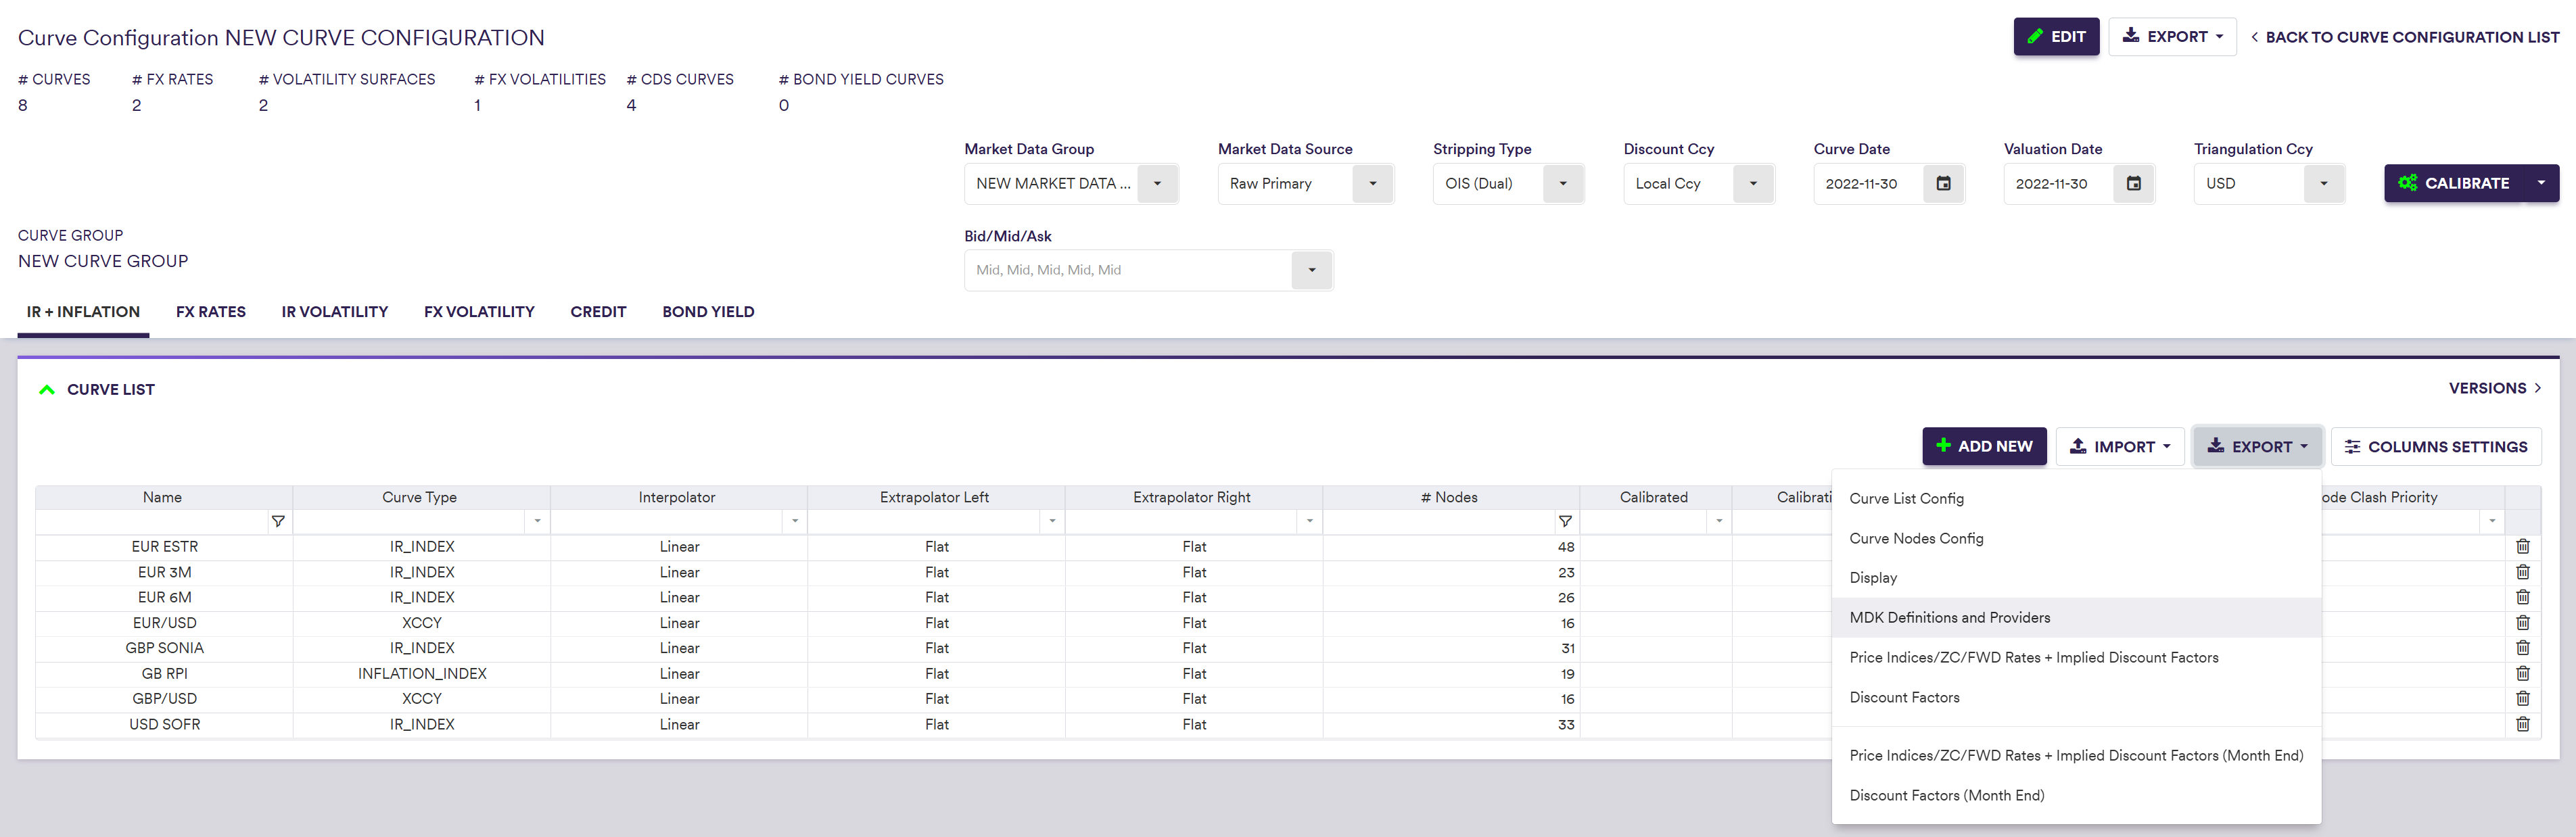
Task: Switch to the FX Volatility tab
Action: pyautogui.click(x=479, y=312)
